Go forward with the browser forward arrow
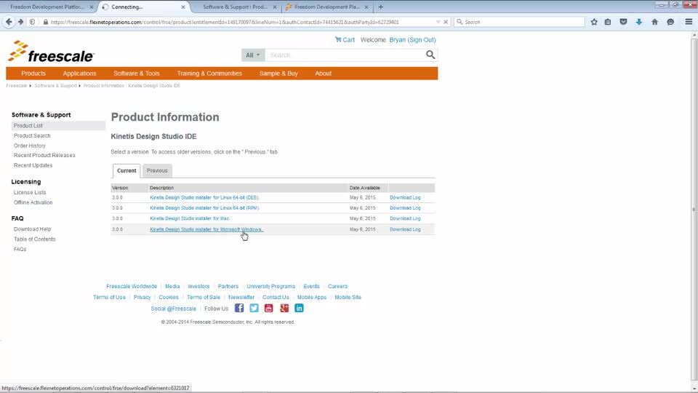698x393 pixels. point(20,22)
